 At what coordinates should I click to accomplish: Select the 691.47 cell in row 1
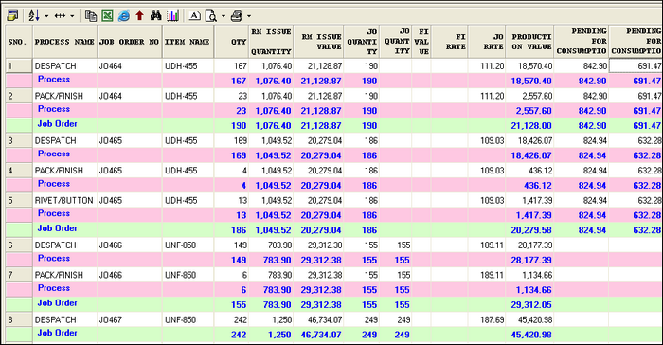coord(636,66)
